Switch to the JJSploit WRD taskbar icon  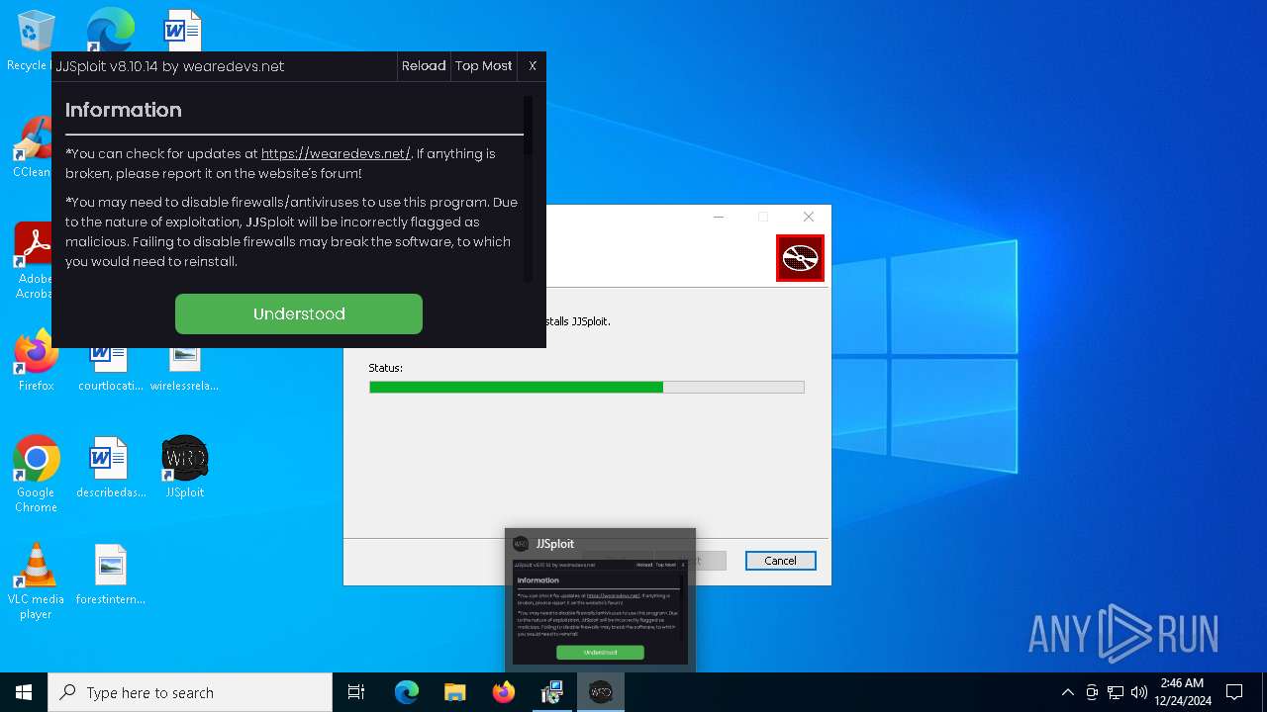[x=601, y=692]
